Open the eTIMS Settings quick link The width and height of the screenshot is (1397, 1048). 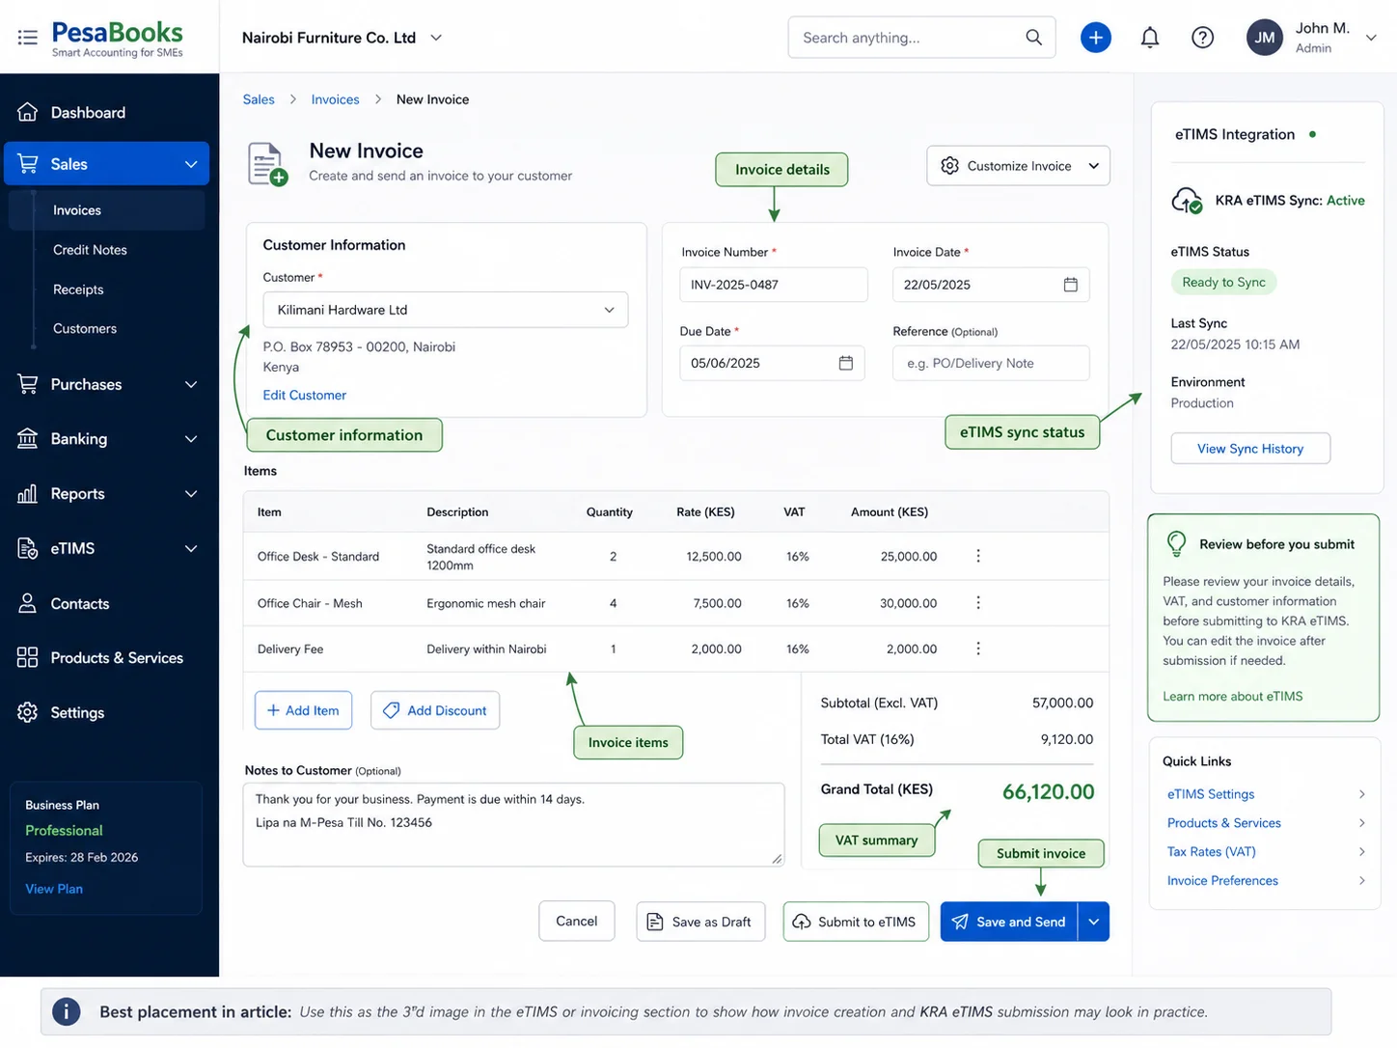point(1211,794)
